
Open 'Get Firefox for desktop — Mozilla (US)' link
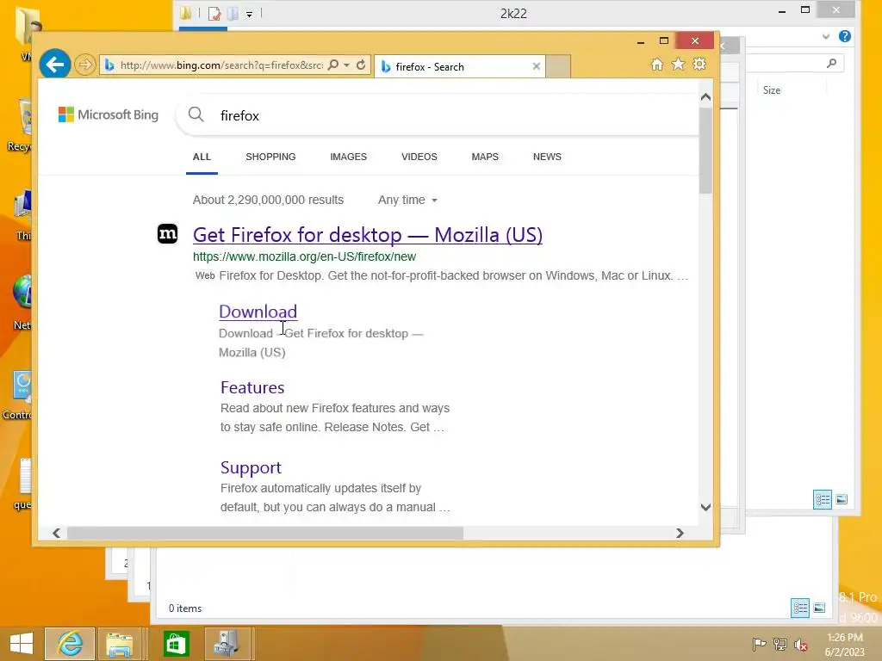pos(368,235)
